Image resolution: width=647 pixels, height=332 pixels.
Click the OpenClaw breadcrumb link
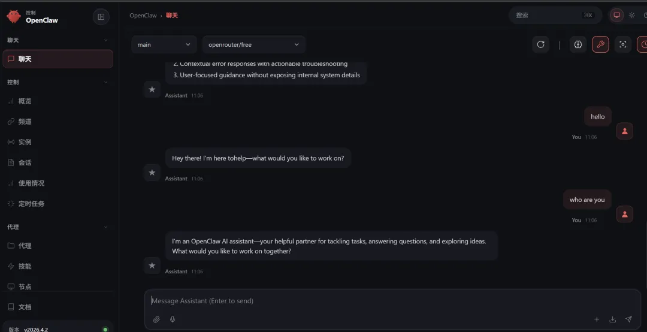pos(143,16)
